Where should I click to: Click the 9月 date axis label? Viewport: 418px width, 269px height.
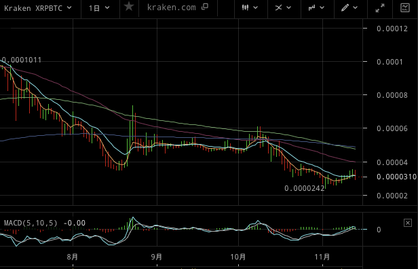coord(157,257)
